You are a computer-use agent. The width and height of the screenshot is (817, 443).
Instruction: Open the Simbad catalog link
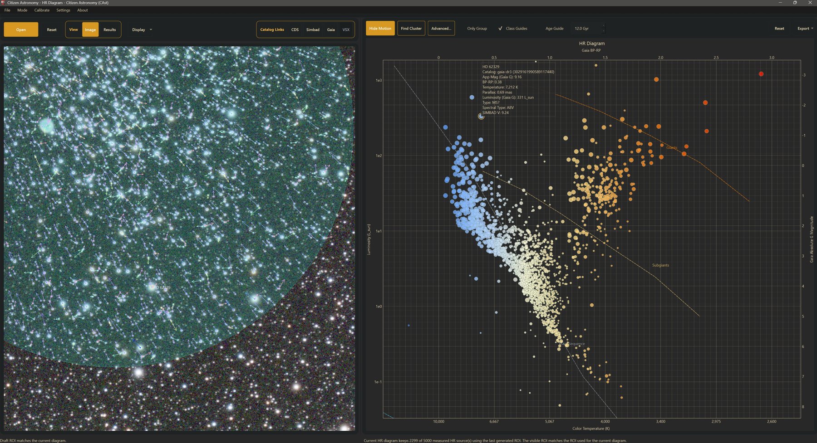[x=313, y=30]
